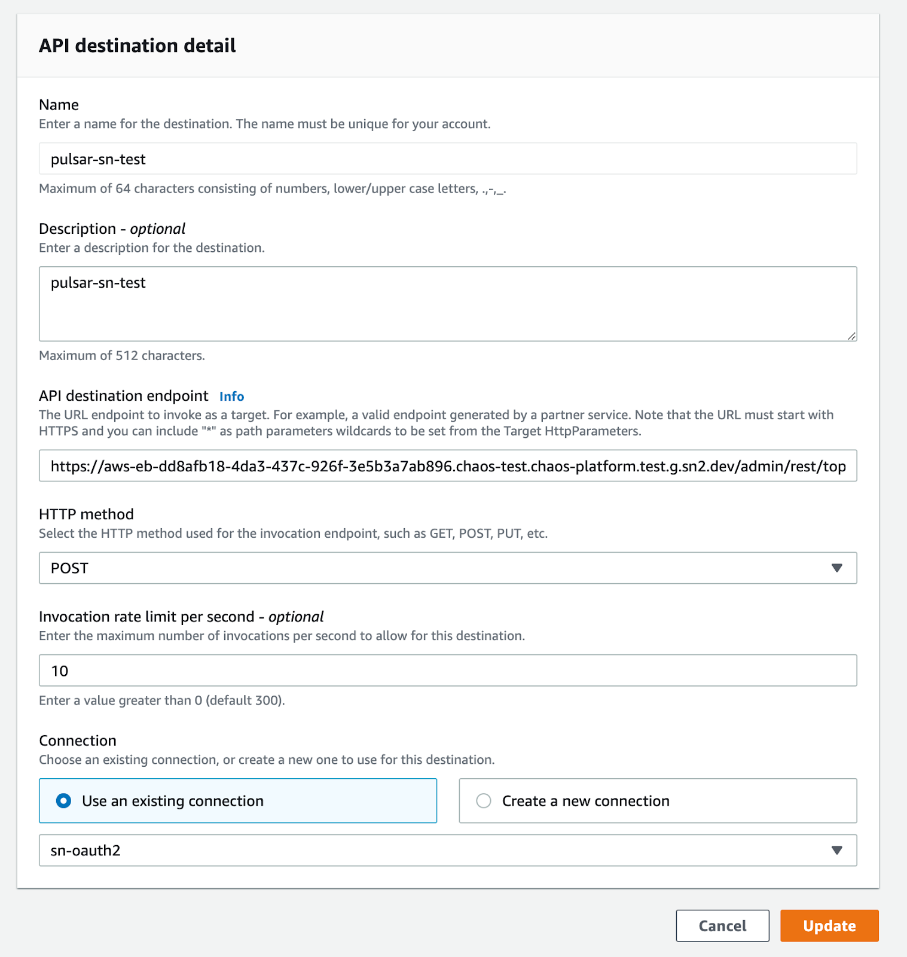Click inside the Description text area

click(x=447, y=304)
